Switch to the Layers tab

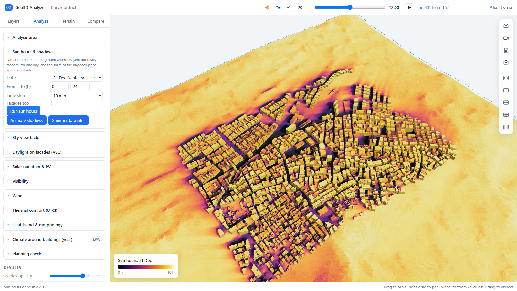pyautogui.click(x=14, y=21)
